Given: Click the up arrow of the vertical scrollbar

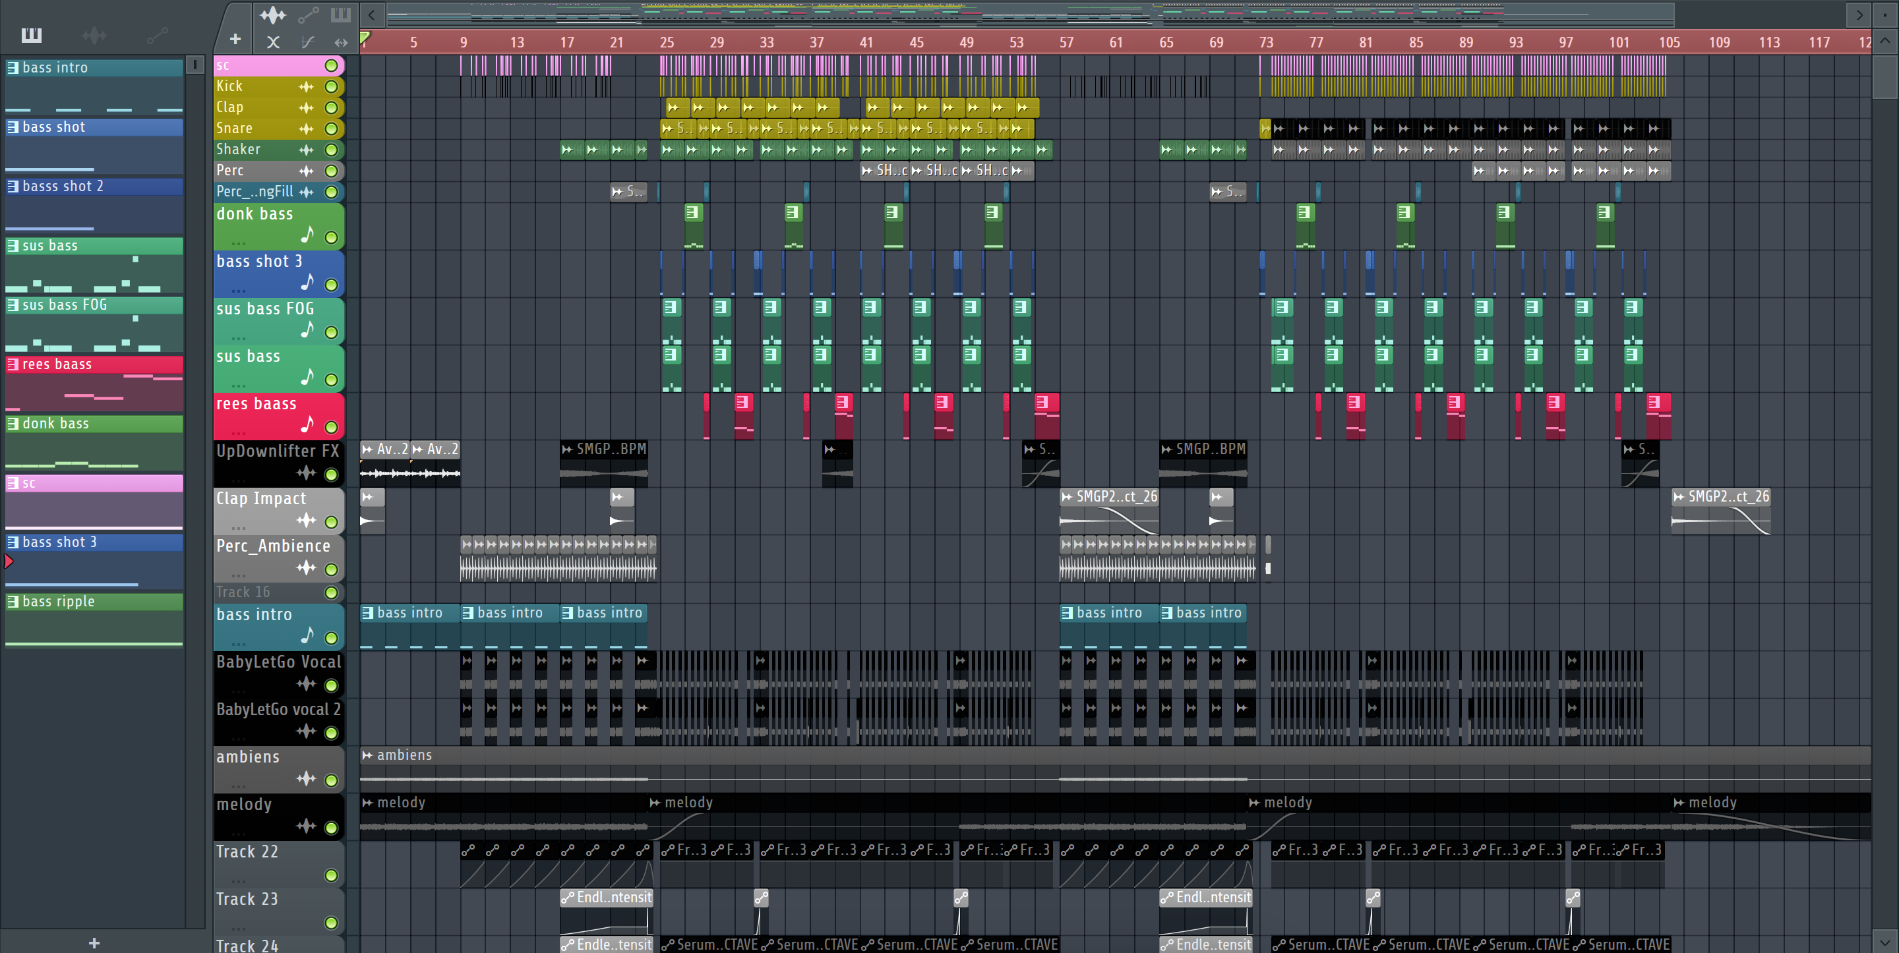Looking at the screenshot, I should pos(1885,42).
